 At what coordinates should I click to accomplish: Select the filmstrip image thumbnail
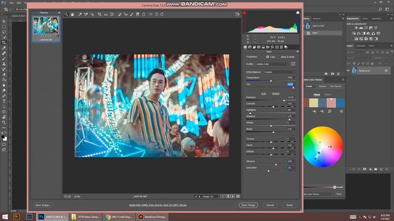tap(46, 26)
